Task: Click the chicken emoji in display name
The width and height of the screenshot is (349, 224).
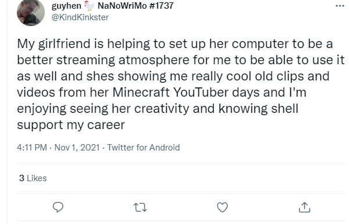Action: 89,6
